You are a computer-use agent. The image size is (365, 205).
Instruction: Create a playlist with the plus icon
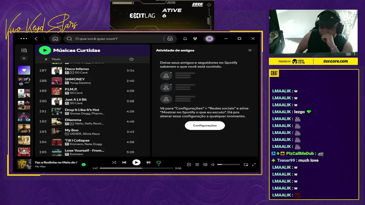point(24,58)
